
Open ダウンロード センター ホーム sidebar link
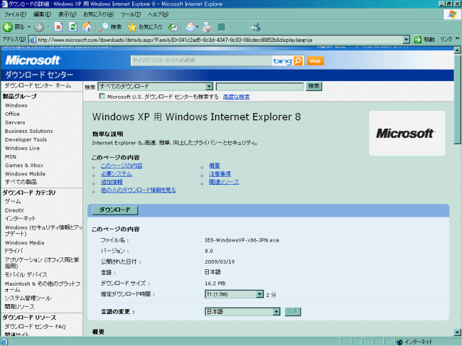38,86
